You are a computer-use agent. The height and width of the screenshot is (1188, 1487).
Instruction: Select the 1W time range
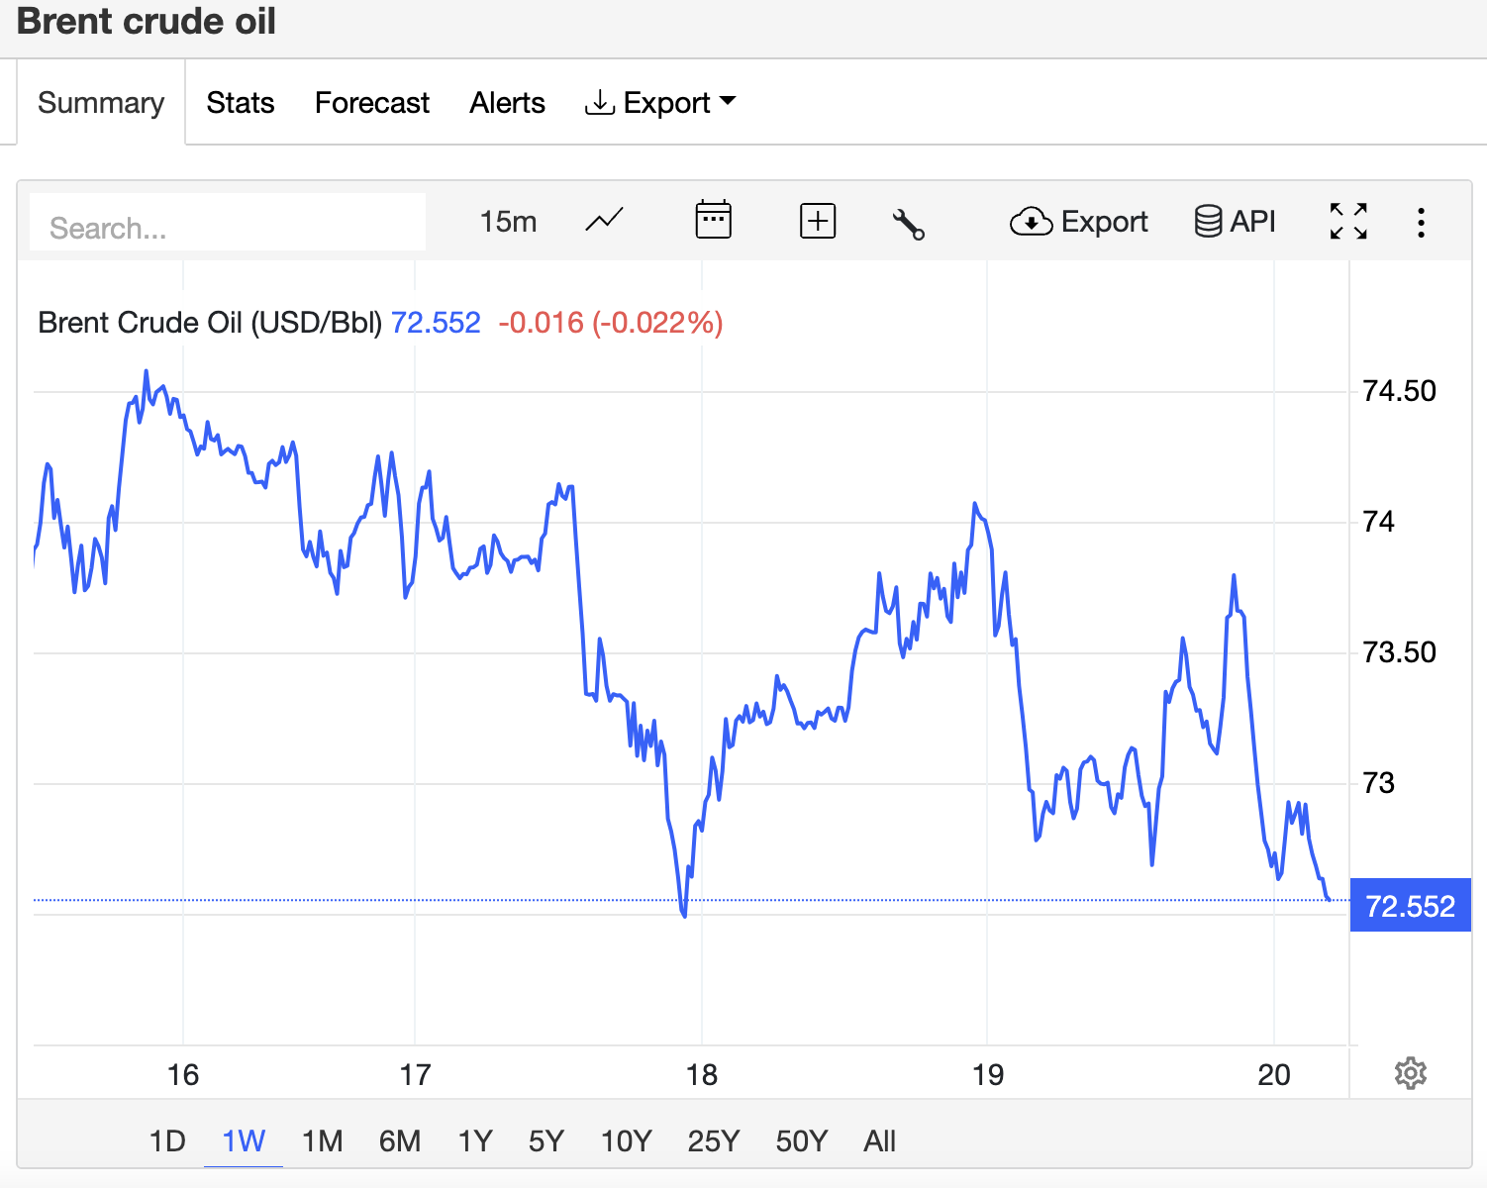coord(244,1141)
